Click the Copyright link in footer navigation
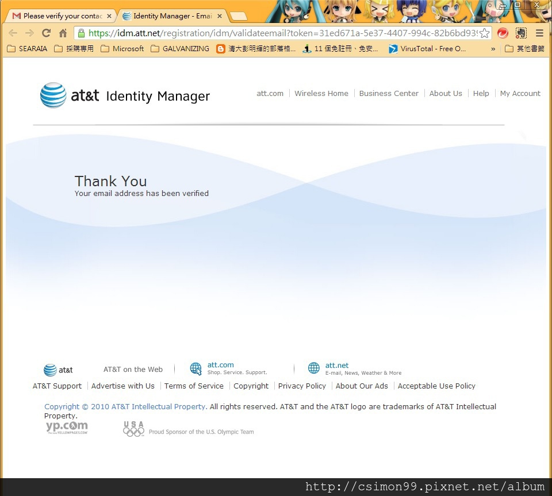This screenshot has height=496, width=552. point(251,386)
